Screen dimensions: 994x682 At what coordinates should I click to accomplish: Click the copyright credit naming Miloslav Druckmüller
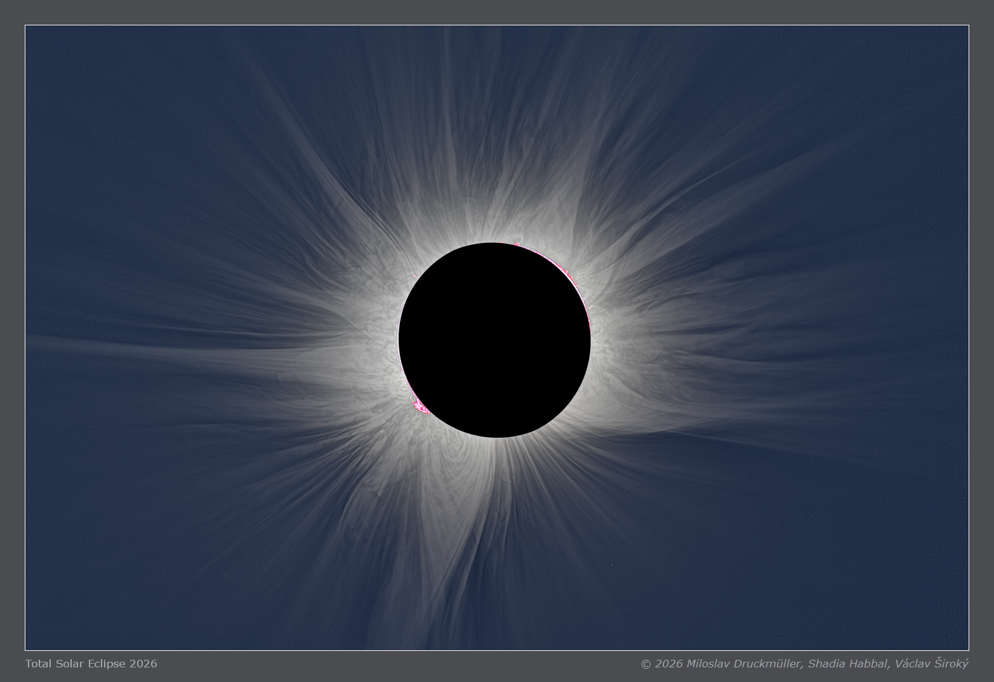pos(804,664)
